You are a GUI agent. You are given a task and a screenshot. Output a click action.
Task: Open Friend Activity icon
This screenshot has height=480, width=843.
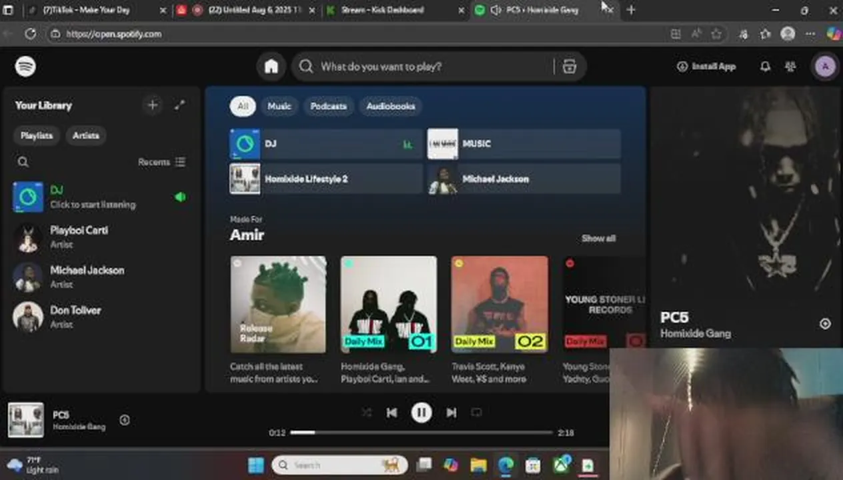(x=790, y=67)
